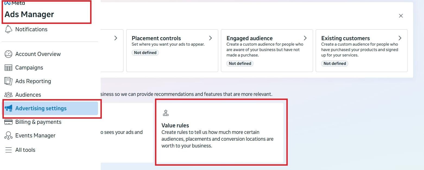Click the Notifications bell icon
The width and height of the screenshot is (424, 170).
click(x=9, y=29)
